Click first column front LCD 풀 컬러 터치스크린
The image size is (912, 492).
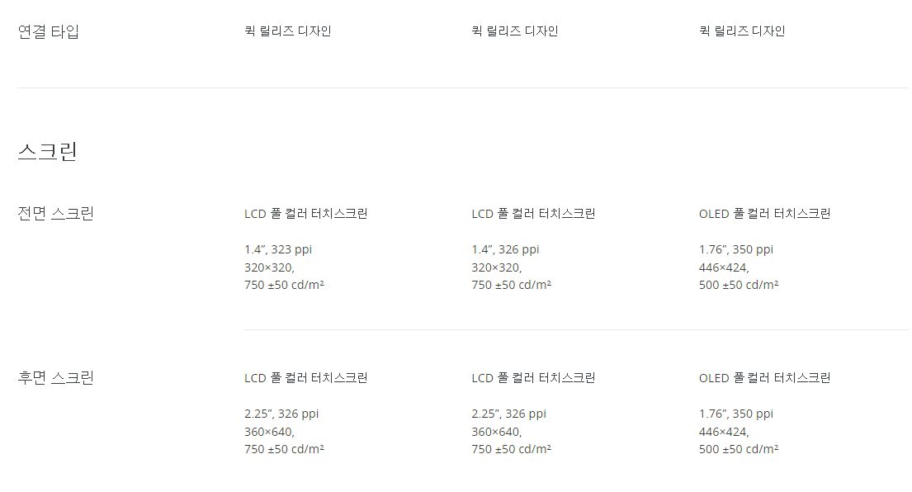306,214
